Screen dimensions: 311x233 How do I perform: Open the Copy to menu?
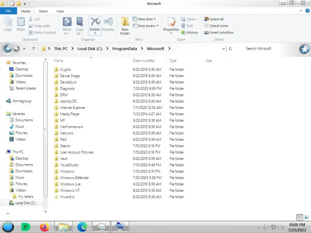80,26
